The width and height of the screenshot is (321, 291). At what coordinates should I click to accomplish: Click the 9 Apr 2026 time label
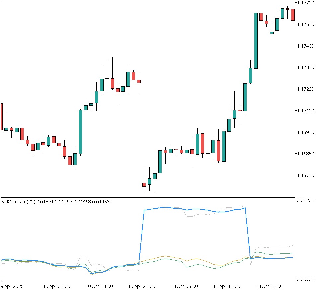coord(12,286)
